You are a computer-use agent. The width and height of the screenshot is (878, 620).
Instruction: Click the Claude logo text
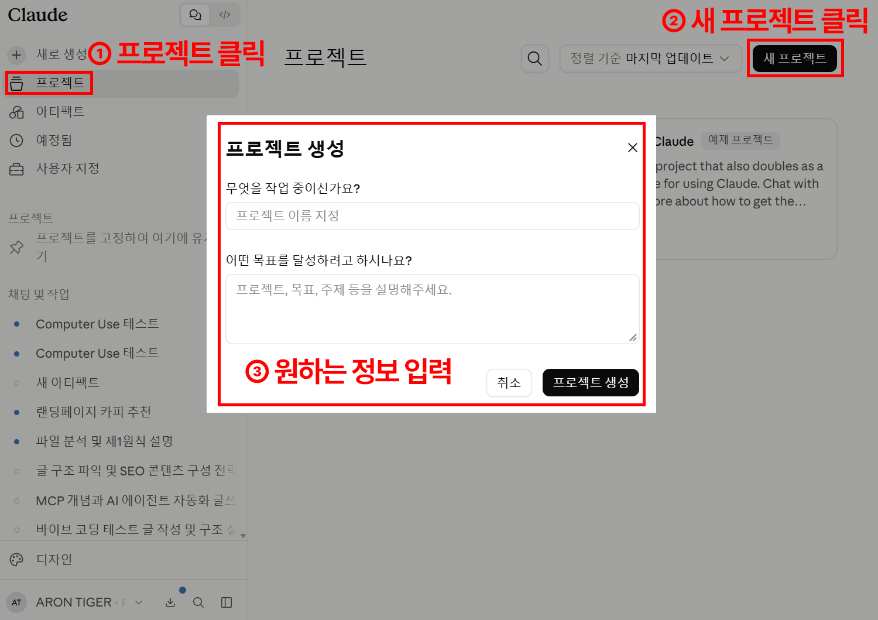[38, 15]
